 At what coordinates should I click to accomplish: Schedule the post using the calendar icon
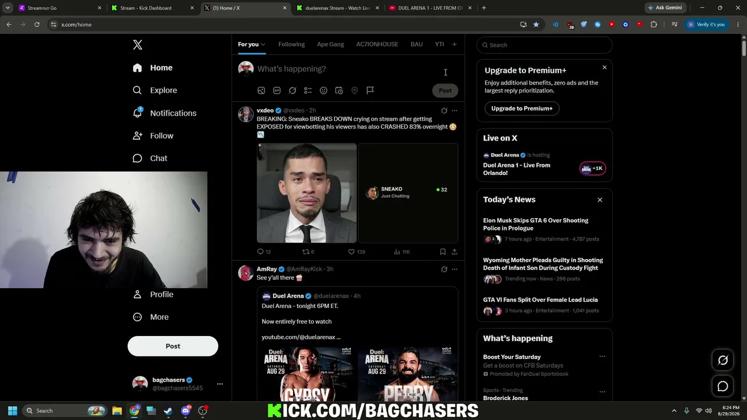pyautogui.click(x=339, y=90)
